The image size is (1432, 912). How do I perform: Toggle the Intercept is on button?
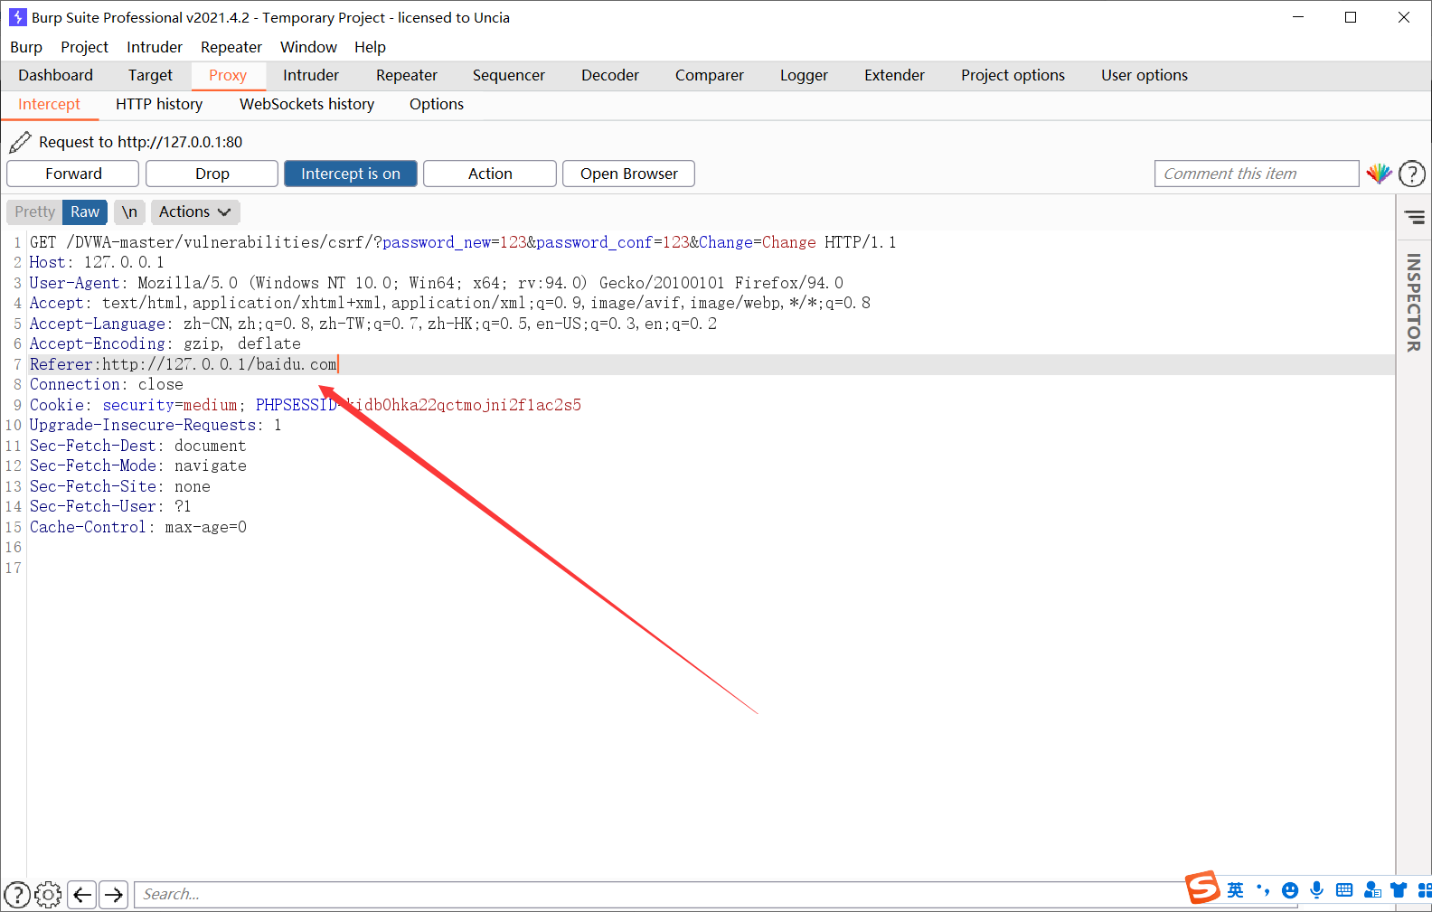coord(351,174)
